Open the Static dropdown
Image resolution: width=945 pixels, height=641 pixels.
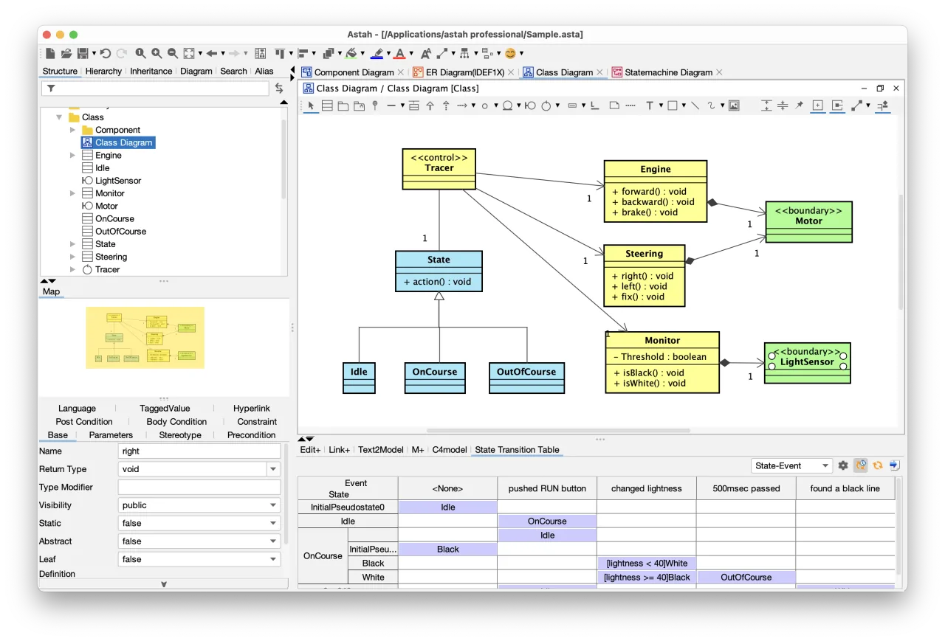click(x=199, y=523)
